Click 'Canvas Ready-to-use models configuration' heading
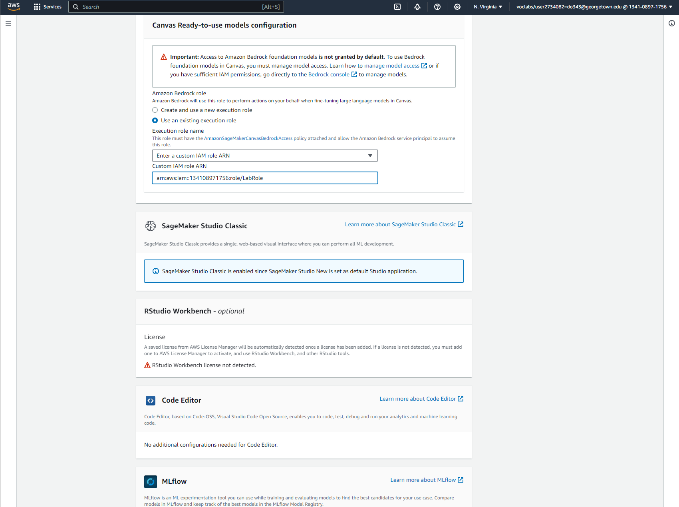 (224, 25)
